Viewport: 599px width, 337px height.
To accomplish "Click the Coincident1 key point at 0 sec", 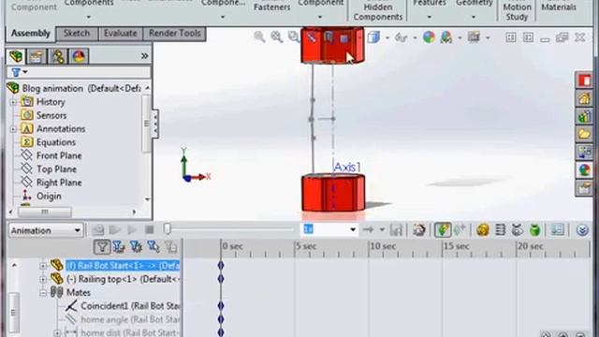I will tap(221, 306).
